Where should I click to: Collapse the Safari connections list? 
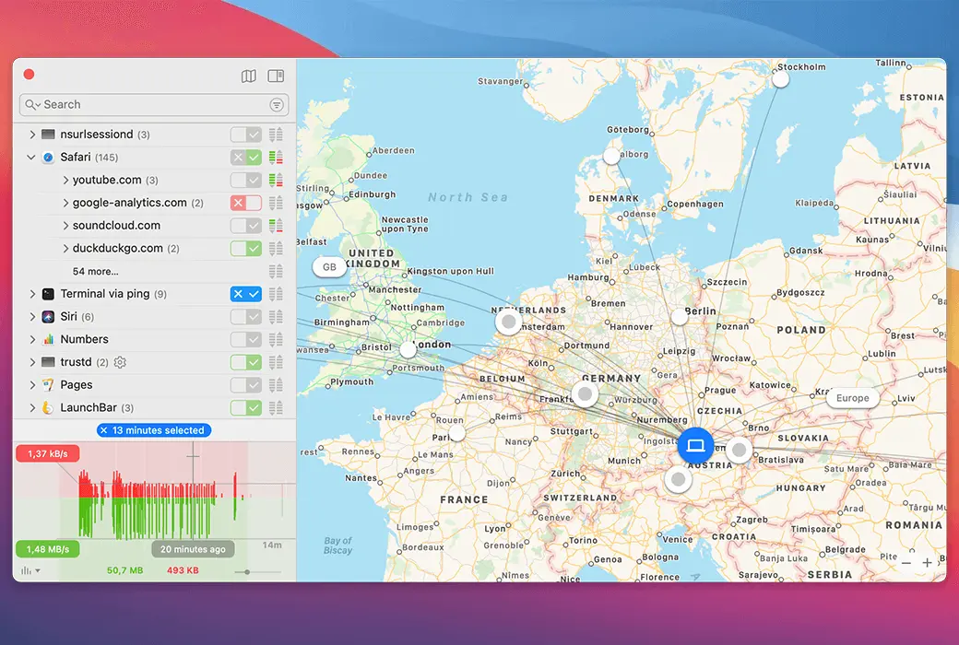(30, 158)
